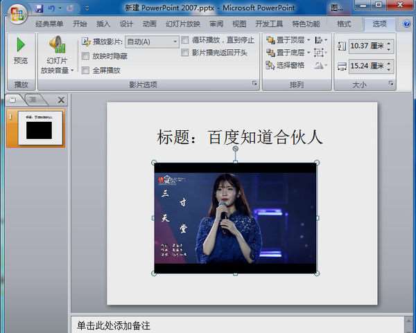416x333 pixels.
Task: Expand the 置于底层 dropdown arrow
Action: 309,53
